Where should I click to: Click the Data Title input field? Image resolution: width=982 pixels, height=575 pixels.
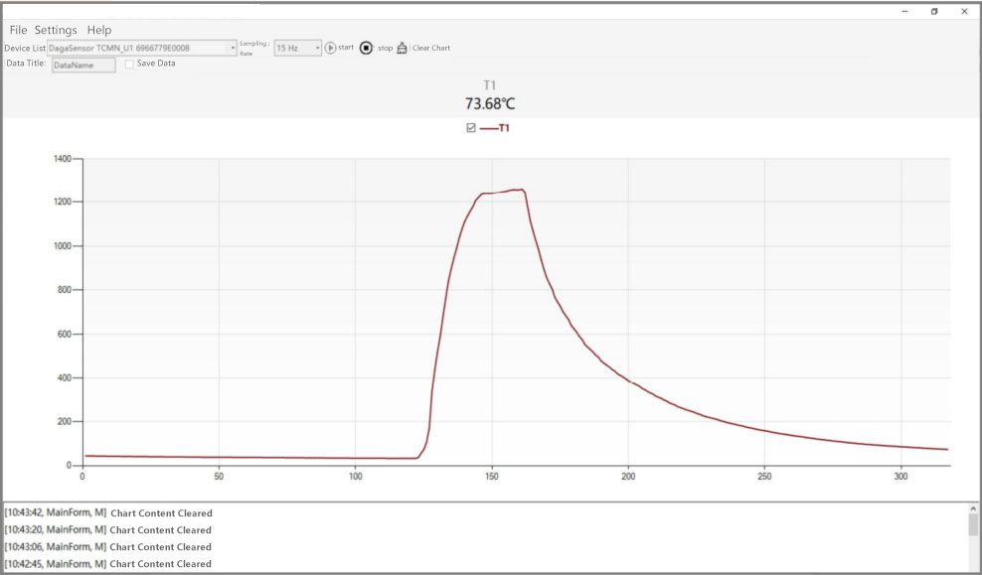click(x=83, y=65)
